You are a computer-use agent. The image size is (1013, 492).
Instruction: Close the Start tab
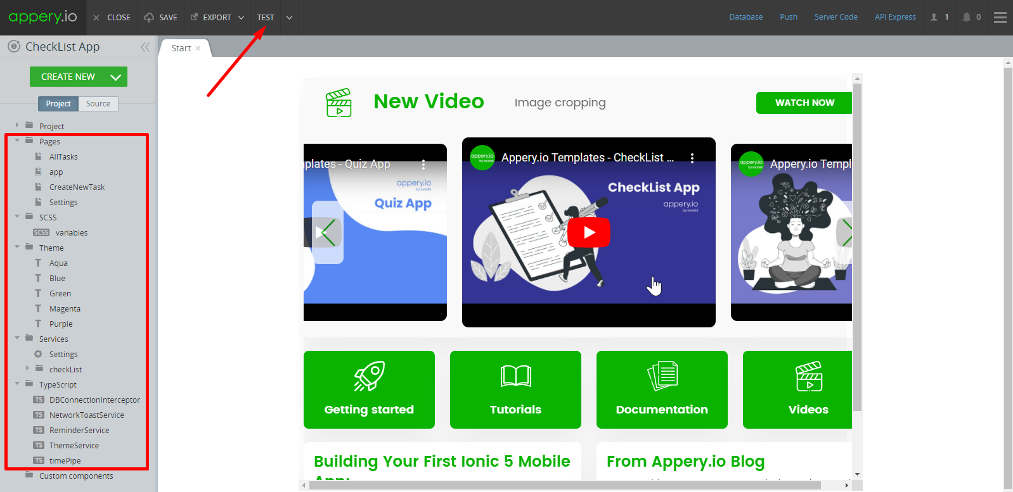click(x=198, y=48)
